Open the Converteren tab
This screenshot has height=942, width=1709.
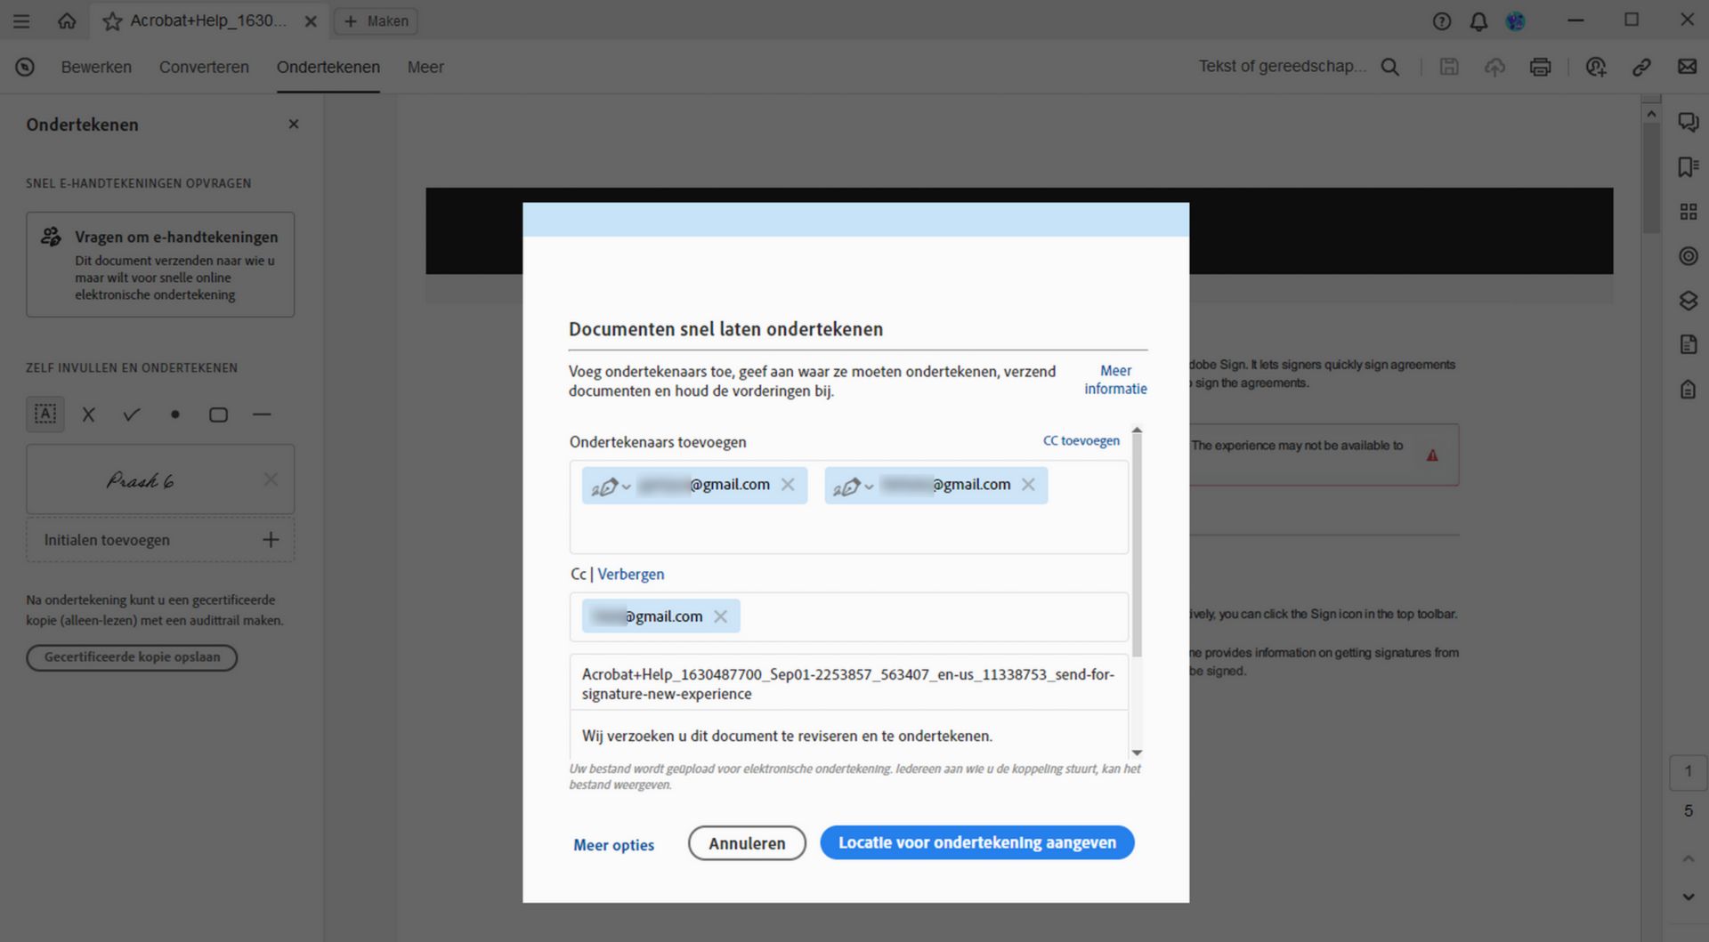click(x=204, y=67)
